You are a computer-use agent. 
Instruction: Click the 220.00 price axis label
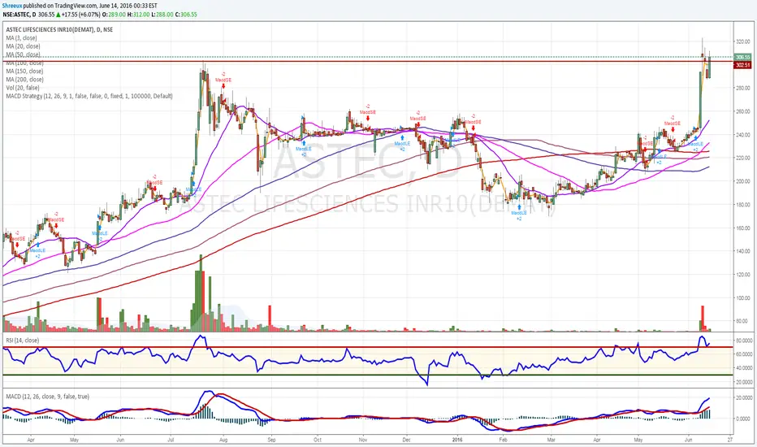click(x=742, y=158)
